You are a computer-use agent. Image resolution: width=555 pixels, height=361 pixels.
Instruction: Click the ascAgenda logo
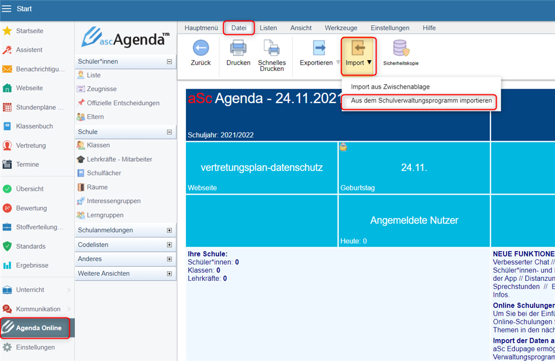pos(125,37)
